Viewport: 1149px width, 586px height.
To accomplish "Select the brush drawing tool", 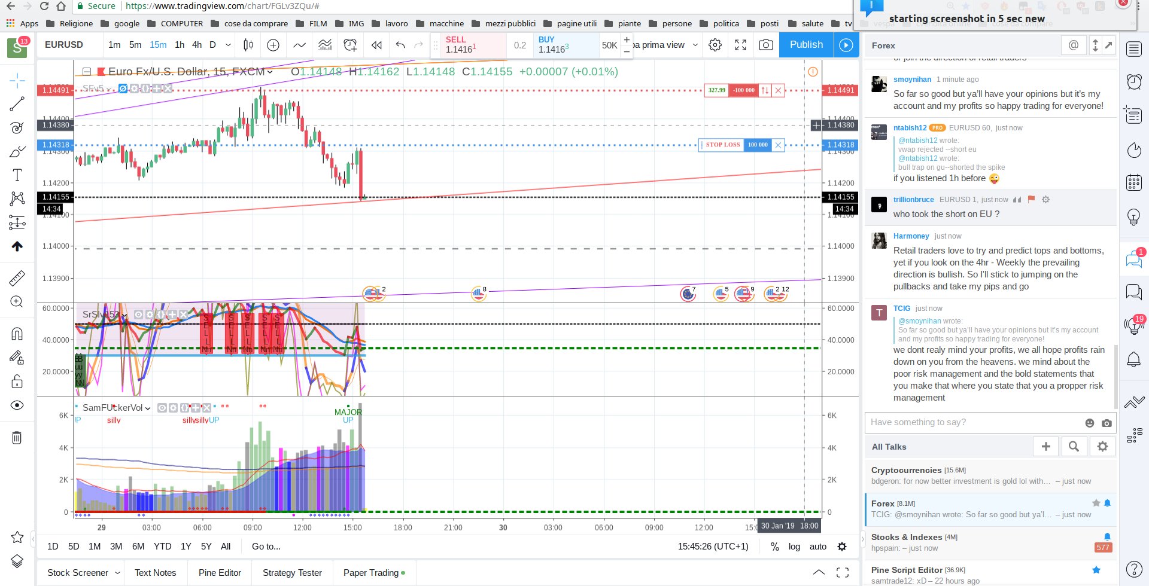I will pos(17,151).
